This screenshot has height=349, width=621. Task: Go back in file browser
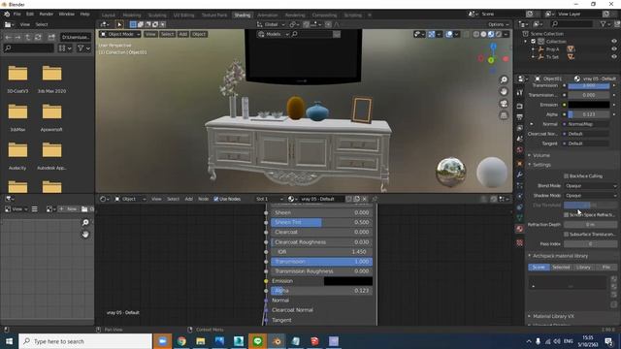coord(9,37)
